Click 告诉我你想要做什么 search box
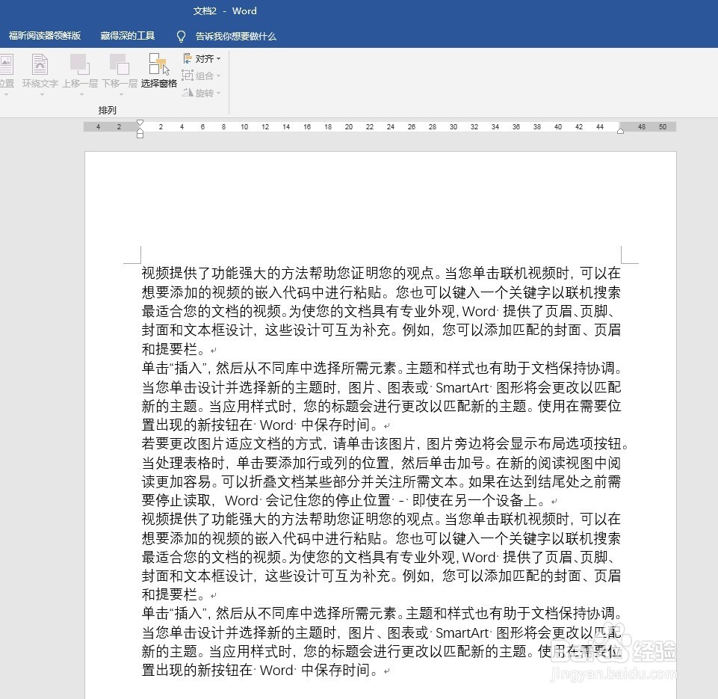718x699 pixels. tap(236, 36)
